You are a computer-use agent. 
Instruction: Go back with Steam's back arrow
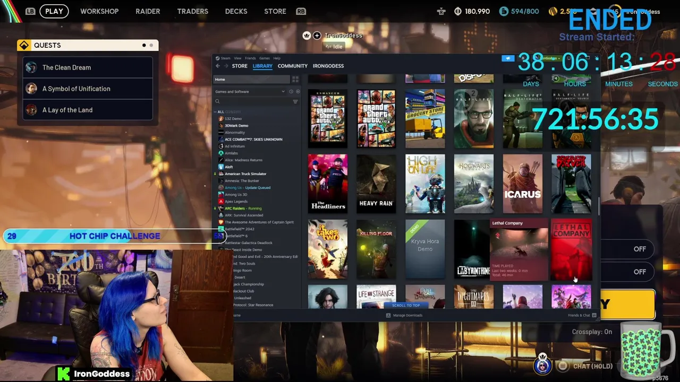pyautogui.click(x=218, y=66)
